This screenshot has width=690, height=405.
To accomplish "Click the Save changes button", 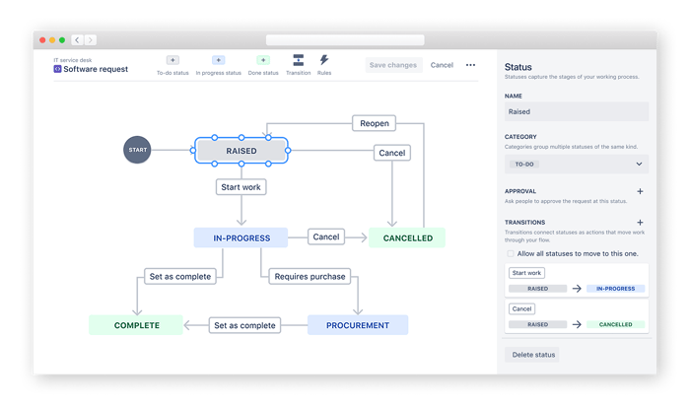I will click(x=393, y=65).
